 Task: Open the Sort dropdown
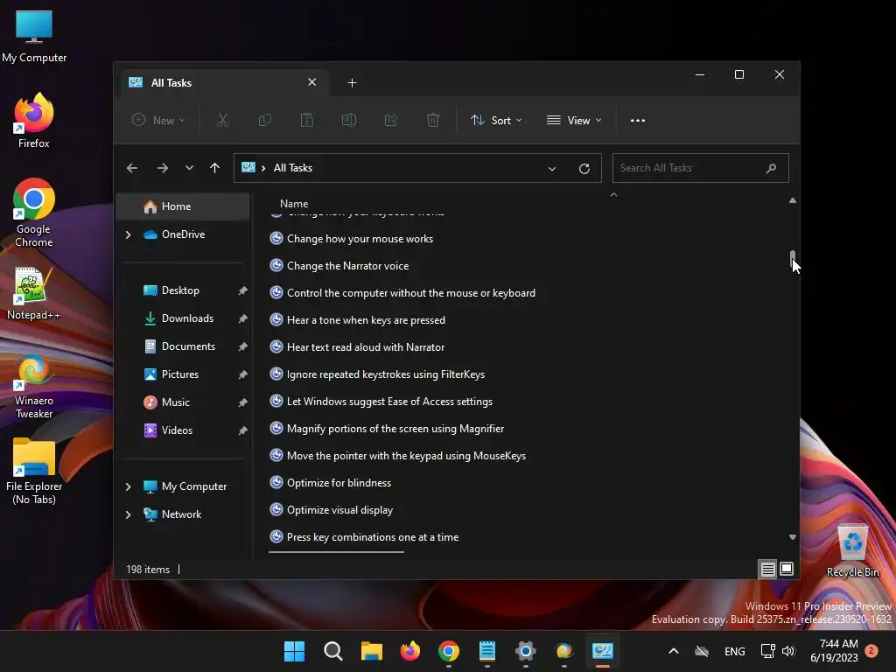tap(496, 120)
